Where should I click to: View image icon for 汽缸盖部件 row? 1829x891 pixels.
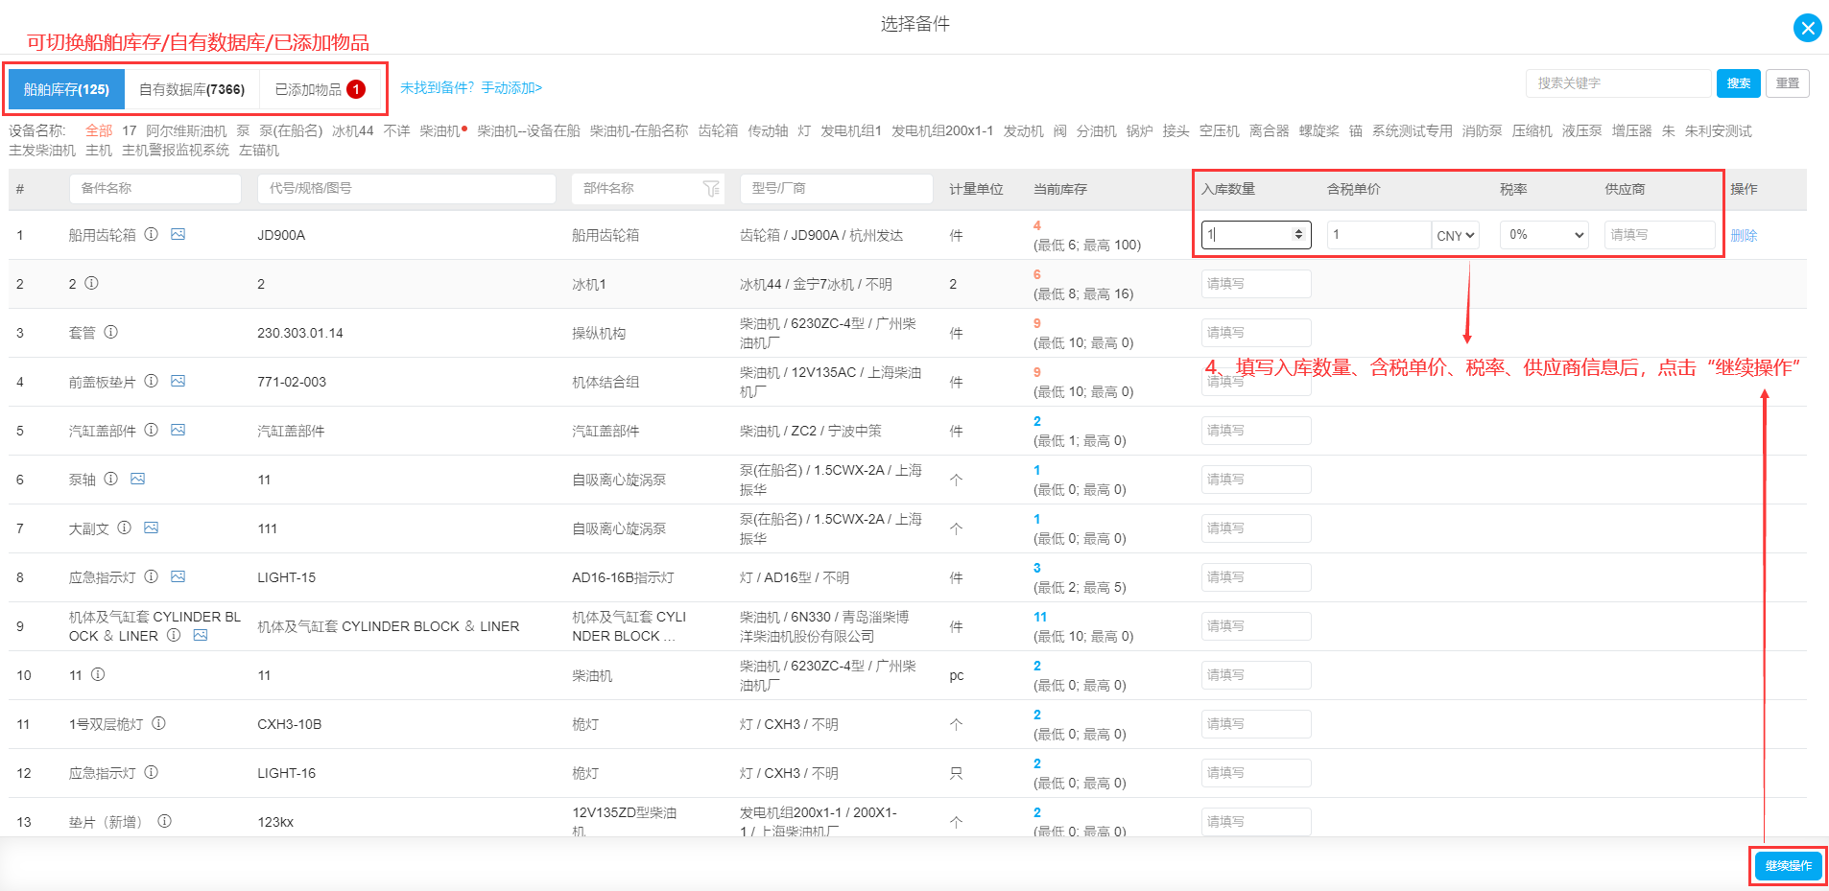point(178,430)
